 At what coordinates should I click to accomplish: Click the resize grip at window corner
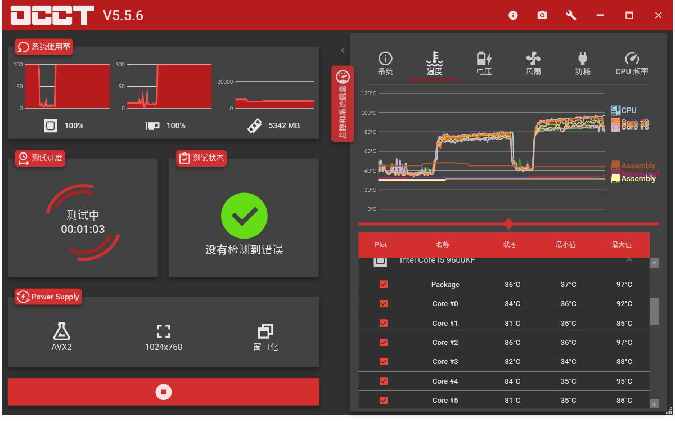(669, 412)
